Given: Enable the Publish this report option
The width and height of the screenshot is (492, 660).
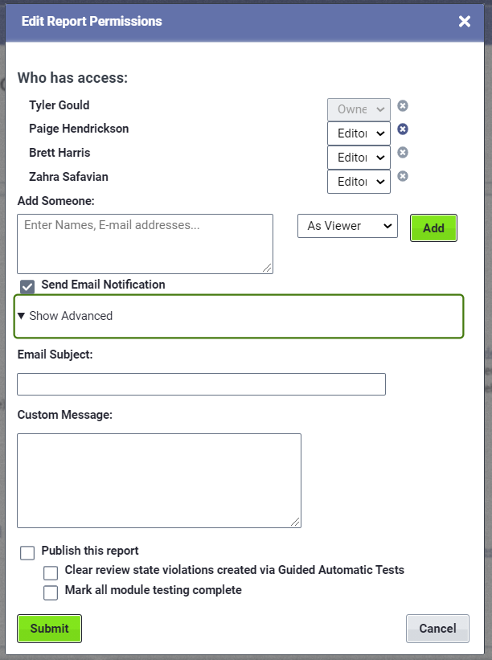Looking at the screenshot, I should (27, 552).
